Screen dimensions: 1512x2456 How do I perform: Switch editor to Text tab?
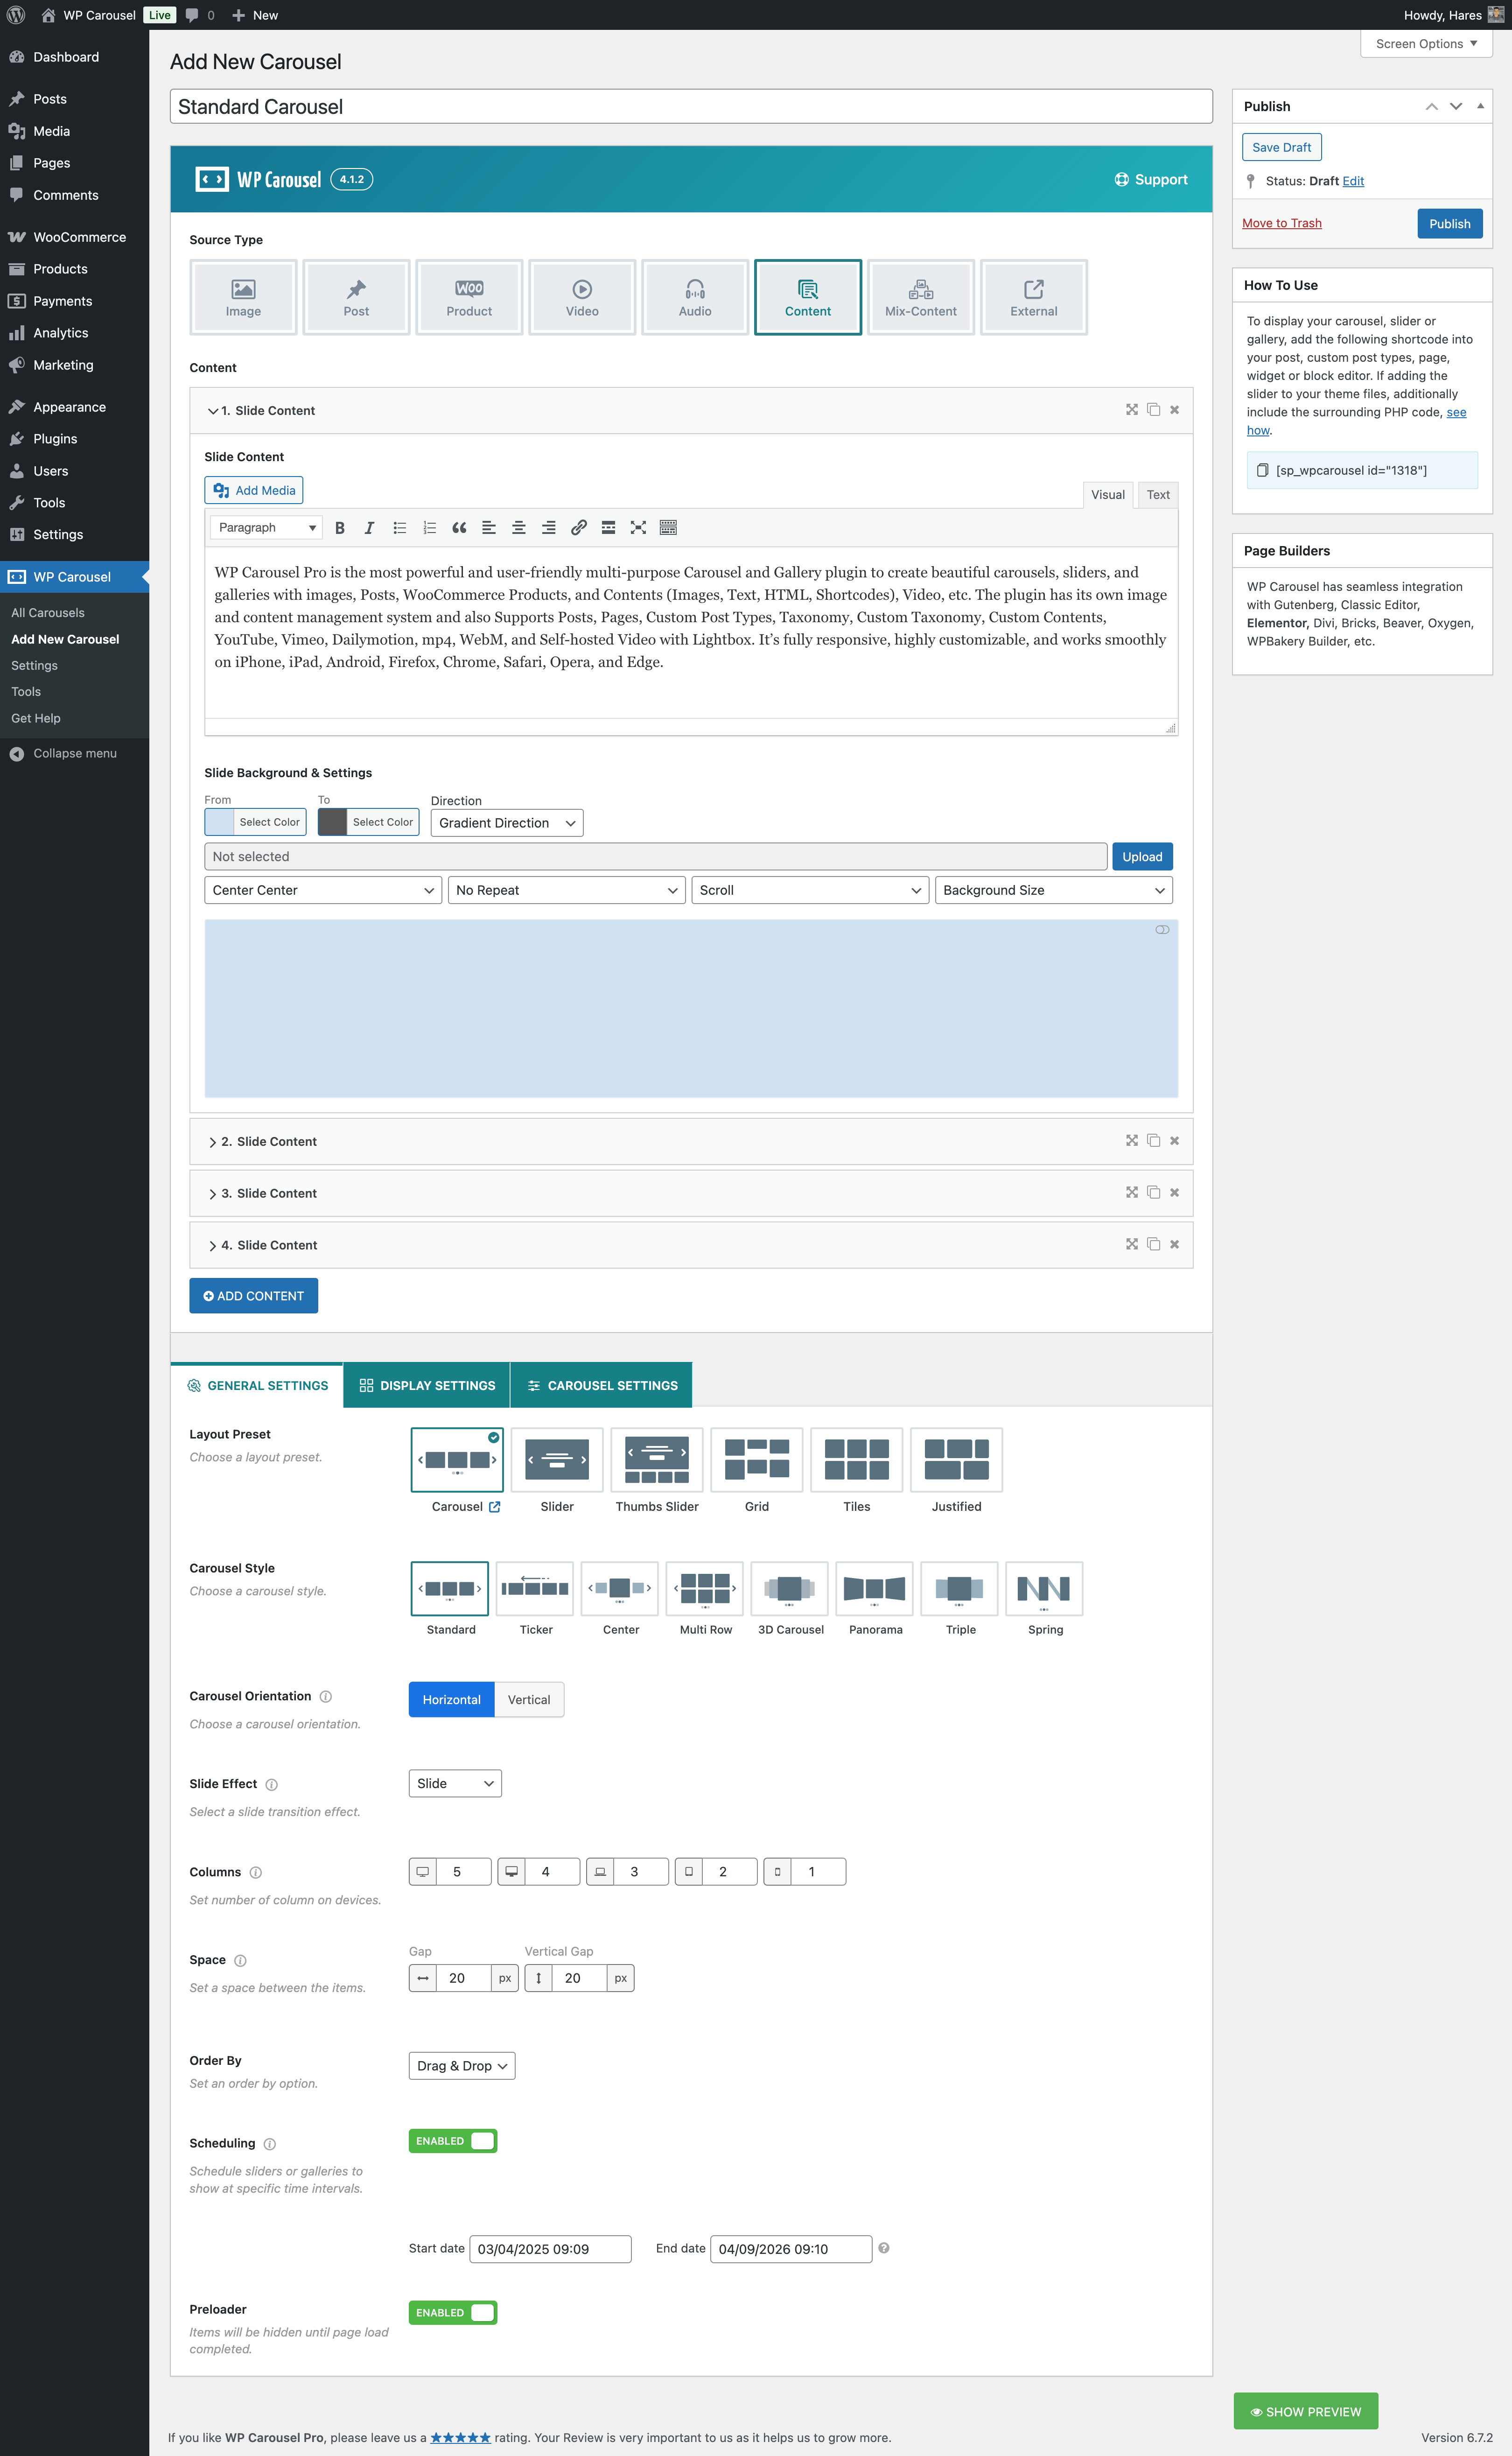click(x=1158, y=495)
